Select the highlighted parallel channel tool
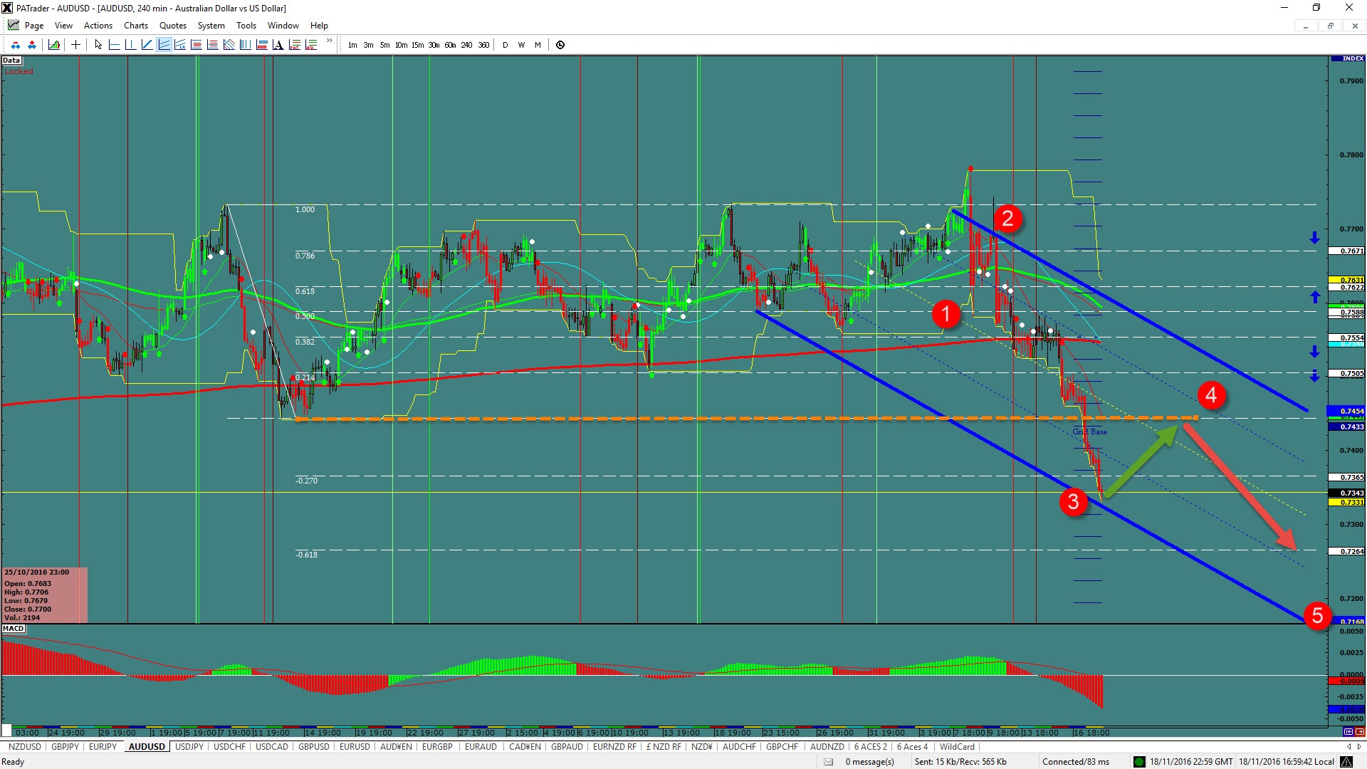 164,45
